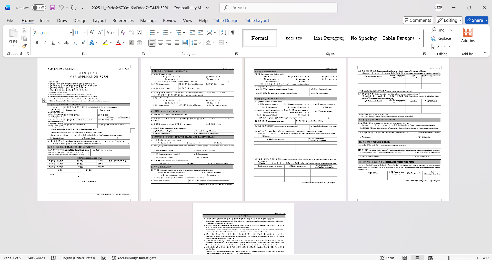
Task: Toggle Bold formatting
Action: coord(37,43)
